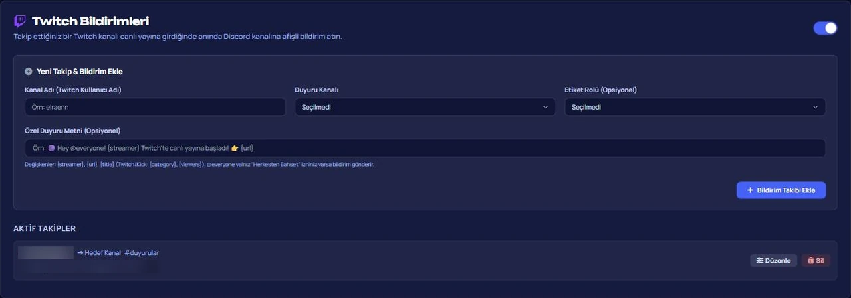Click the Yeni Takip & Bildirim Ekle title
This screenshot has width=851, height=298.
tap(79, 71)
